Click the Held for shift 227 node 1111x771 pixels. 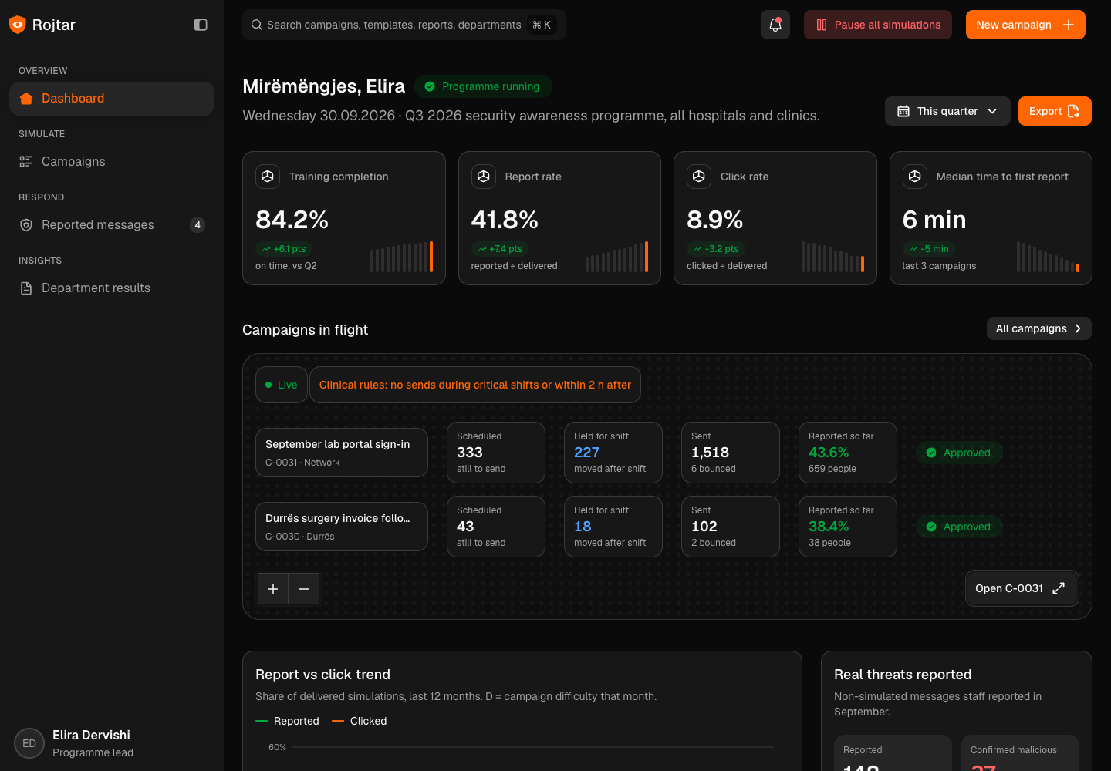[613, 453]
